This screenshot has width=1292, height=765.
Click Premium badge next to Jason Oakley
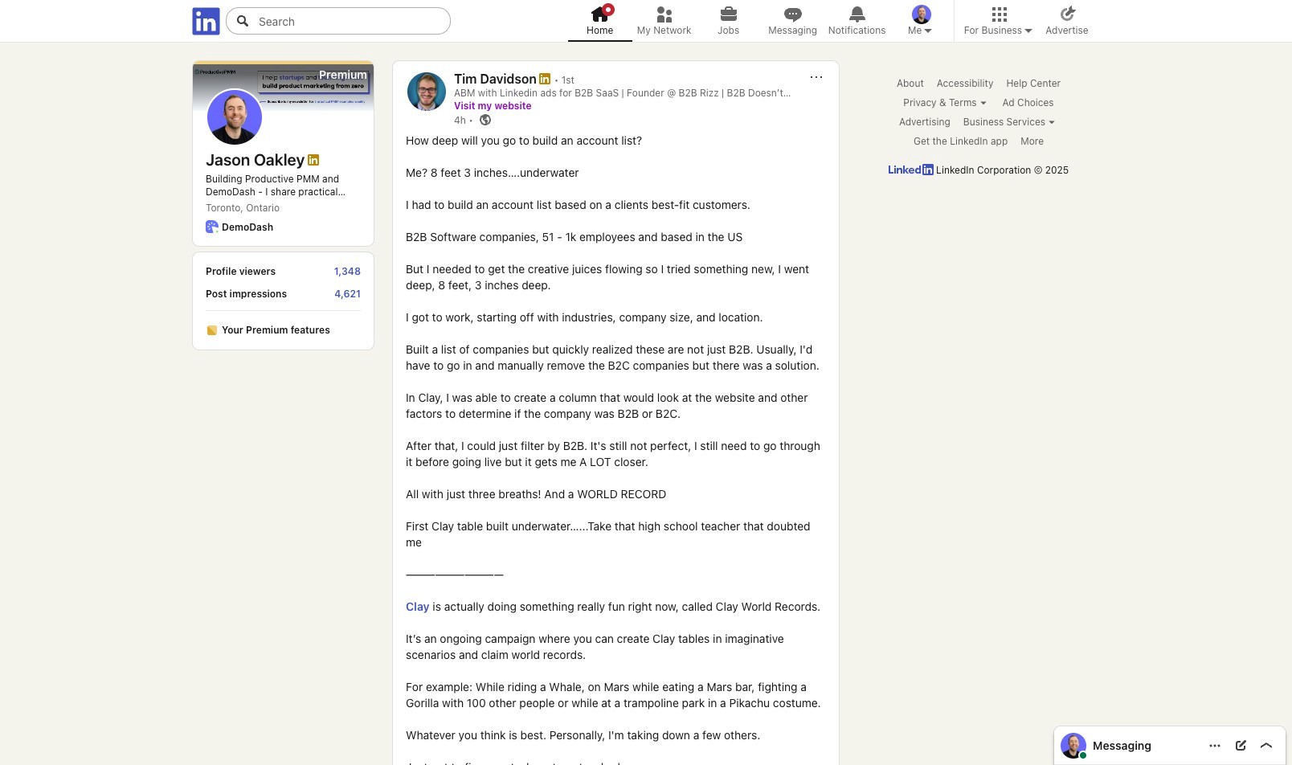pos(313,160)
